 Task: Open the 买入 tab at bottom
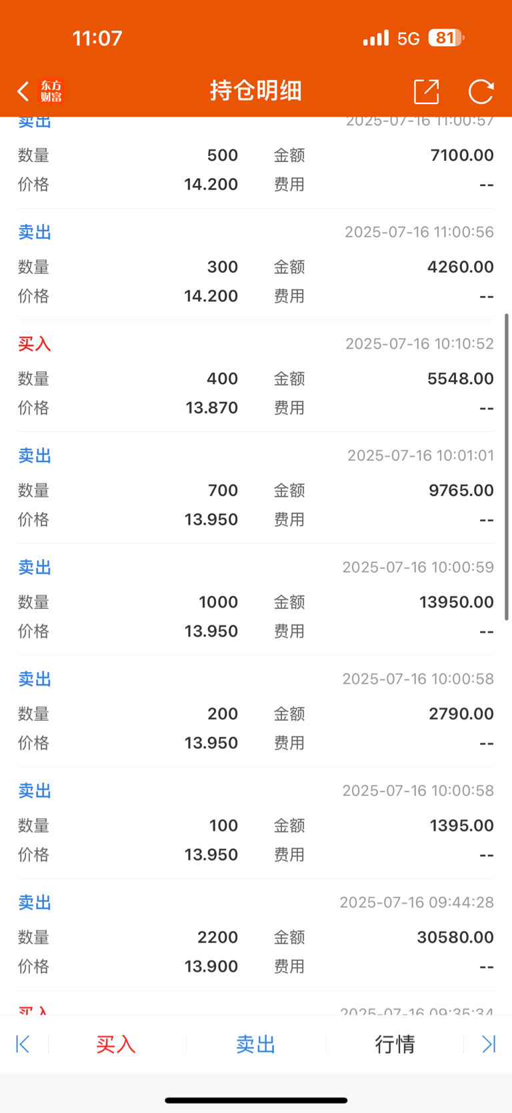coord(116,1044)
